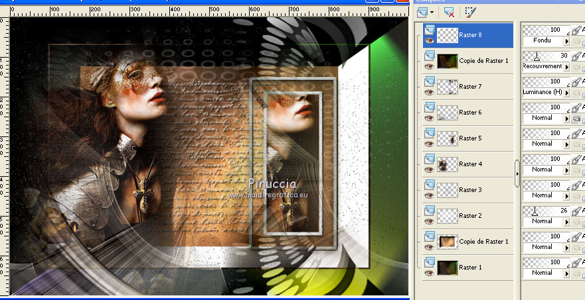Image resolution: width=585 pixels, height=300 pixels.
Task: Open Raster 6 Normal blend mode dropdown
Action: (566, 119)
